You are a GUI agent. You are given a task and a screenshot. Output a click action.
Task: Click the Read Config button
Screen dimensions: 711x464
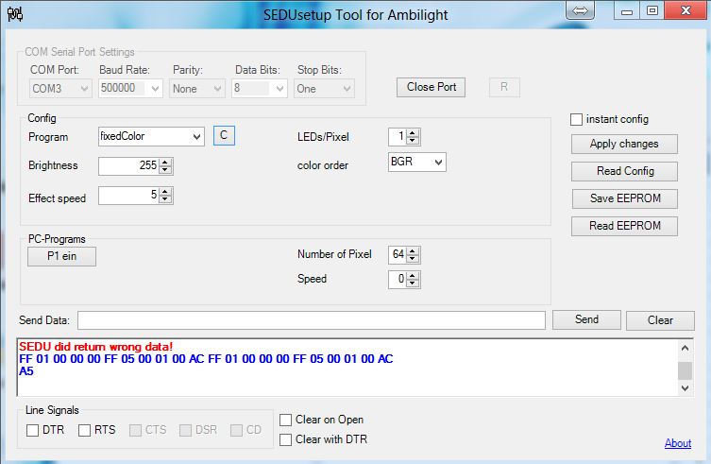624,171
